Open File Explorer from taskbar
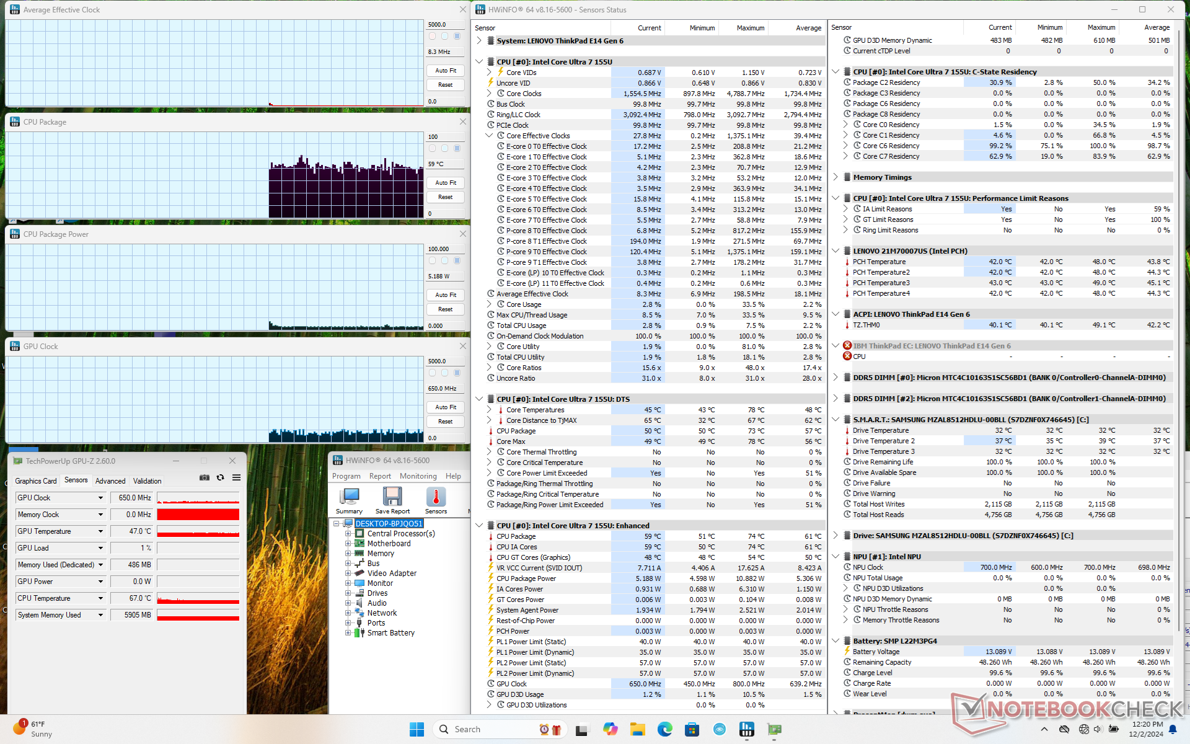Image resolution: width=1190 pixels, height=744 pixels. pyautogui.click(x=638, y=729)
